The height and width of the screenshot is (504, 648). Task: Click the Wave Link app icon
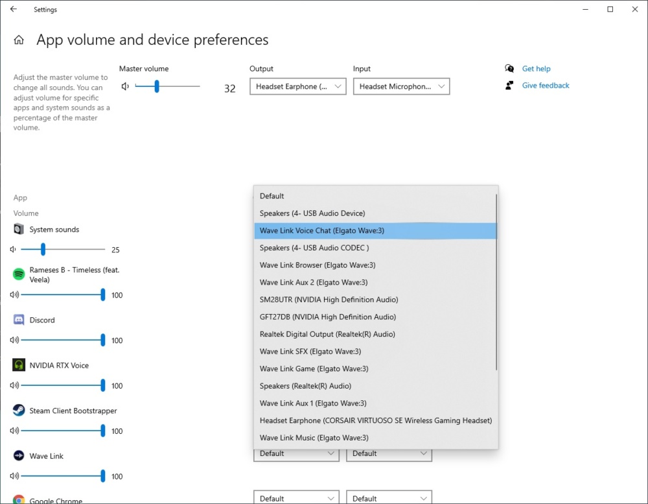coord(19,455)
